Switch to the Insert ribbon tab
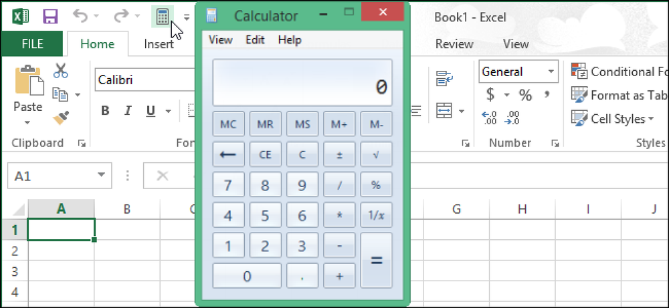Viewport: 669px width, 308px height. click(159, 44)
